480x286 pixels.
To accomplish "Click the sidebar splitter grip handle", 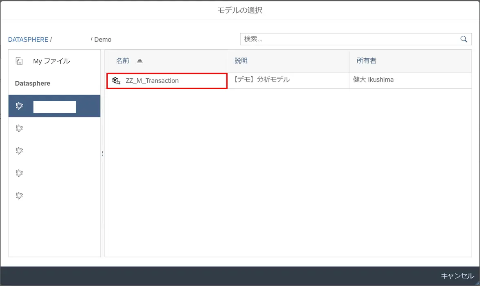I will tap(102, 153).
